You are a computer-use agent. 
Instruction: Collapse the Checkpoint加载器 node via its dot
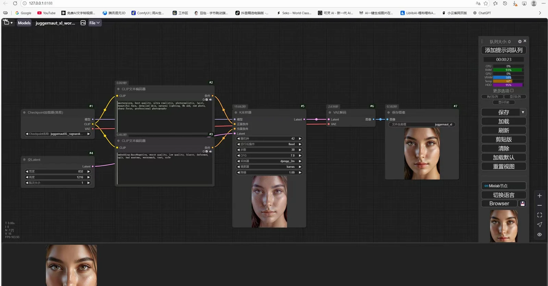point(24,112)
